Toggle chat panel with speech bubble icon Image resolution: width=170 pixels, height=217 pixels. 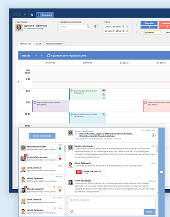(162, 172)
